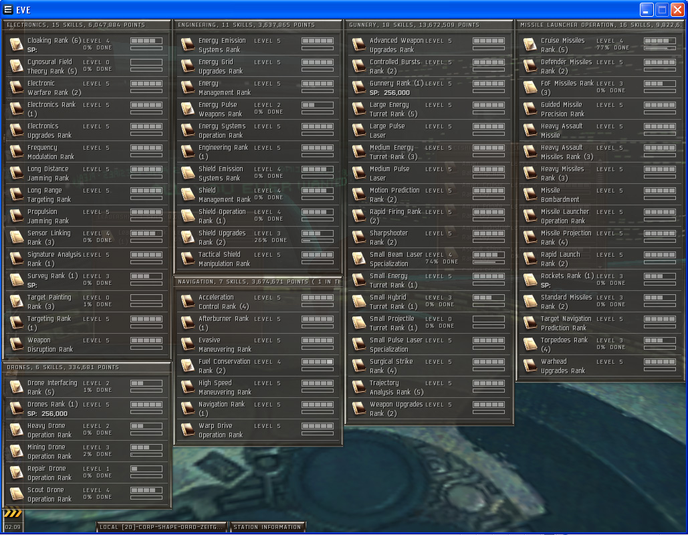Open the Station Information button
The image size is (688, 535).
[x=267, y=527]
